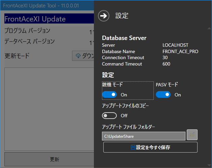The image size is (212, 168).
Task: Click the floppy disk save icon
Action: (x=133, y=147)
